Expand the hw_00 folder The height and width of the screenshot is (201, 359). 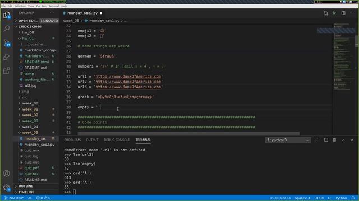coord(36,32)
